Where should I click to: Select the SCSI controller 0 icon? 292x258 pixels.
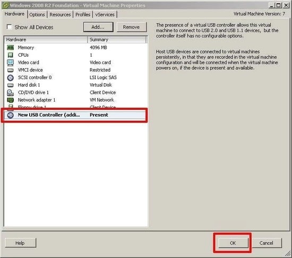coord(11,77)
